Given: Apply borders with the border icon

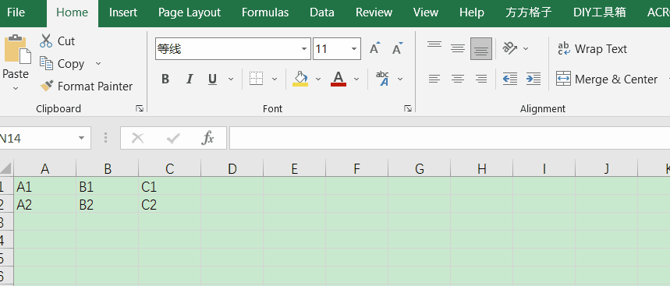Looking at the screenshot, I should (256, 79).
